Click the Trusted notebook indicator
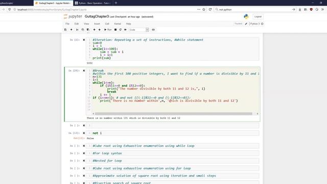Viewport: 327px width, 184px height. tap(238, 24)
